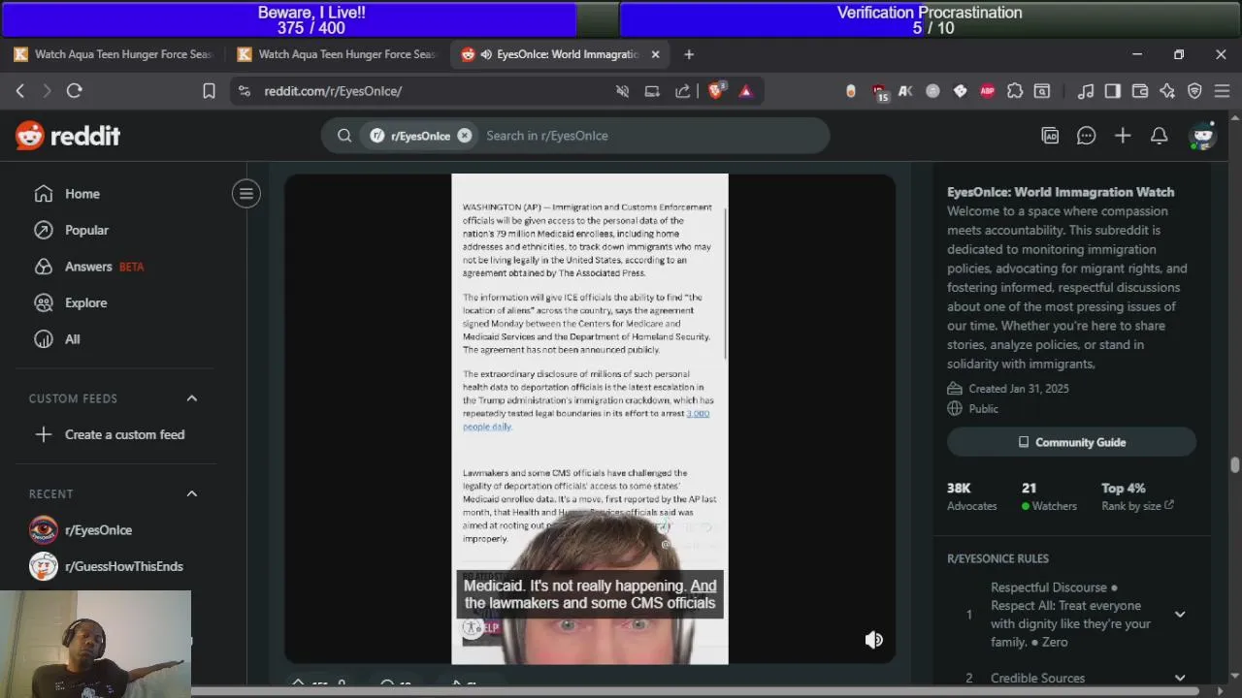Click the Verification Procrastination progress bar
Screen dimensions: 1242x698
931,19
